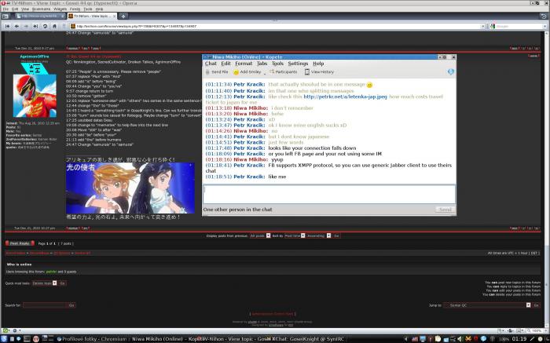
Task: Click Opera URL field dropdown arrow
Action: (x=482, y=26)
